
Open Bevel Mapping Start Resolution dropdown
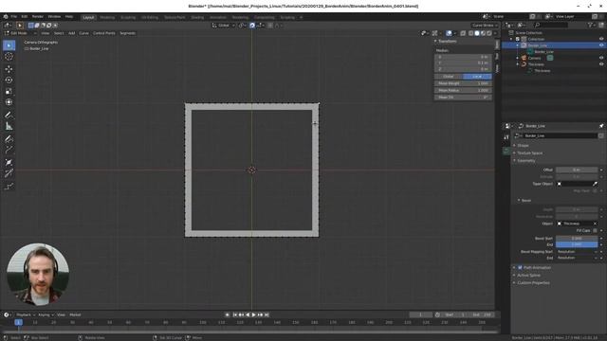pyautogui.click(x=577, y=252)
